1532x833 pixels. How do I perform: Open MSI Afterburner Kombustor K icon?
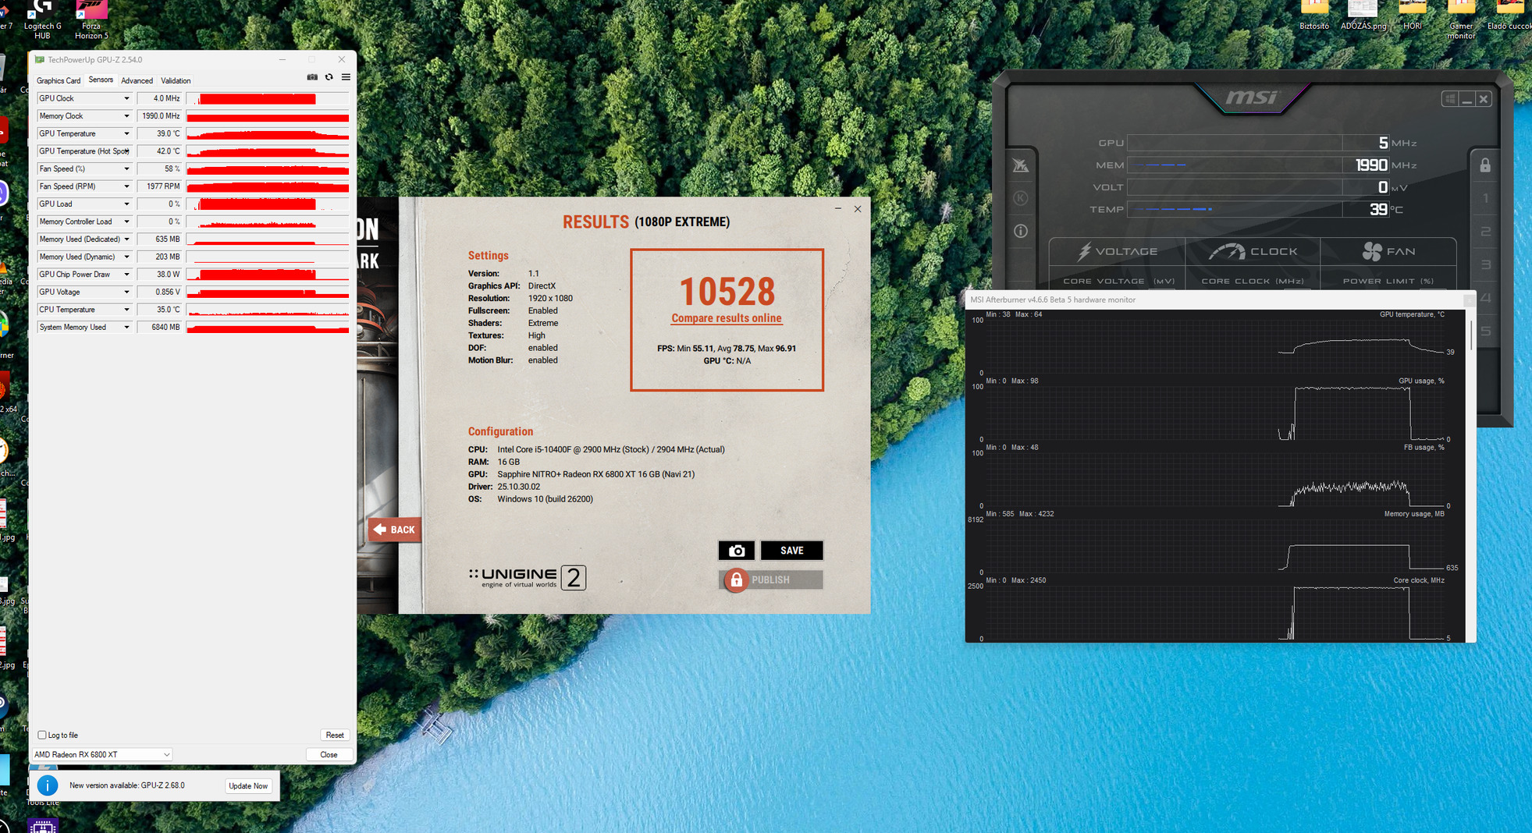1021,198
